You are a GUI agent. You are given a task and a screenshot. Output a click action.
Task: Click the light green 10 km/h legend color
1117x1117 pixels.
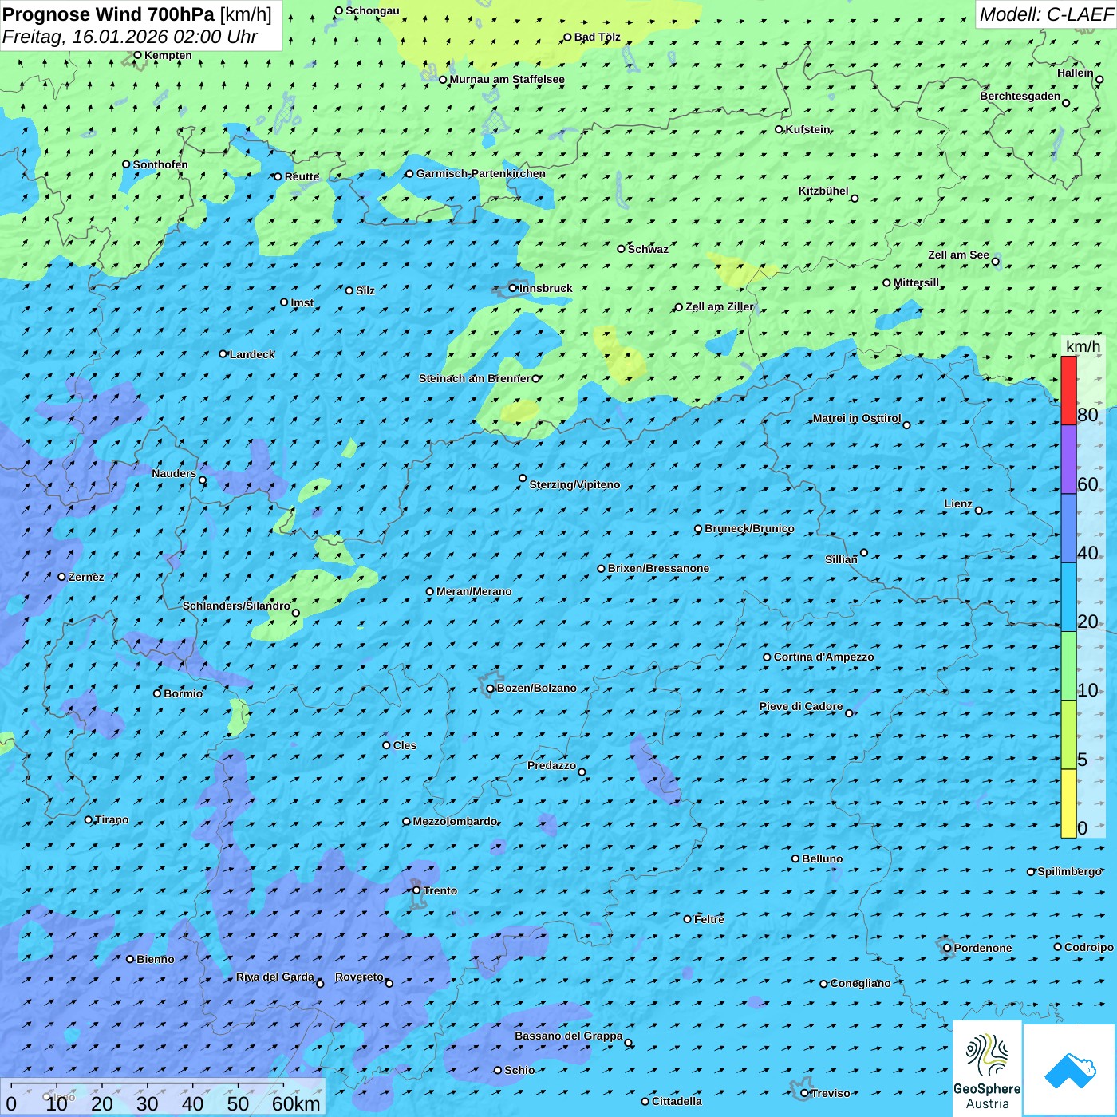1068,666
